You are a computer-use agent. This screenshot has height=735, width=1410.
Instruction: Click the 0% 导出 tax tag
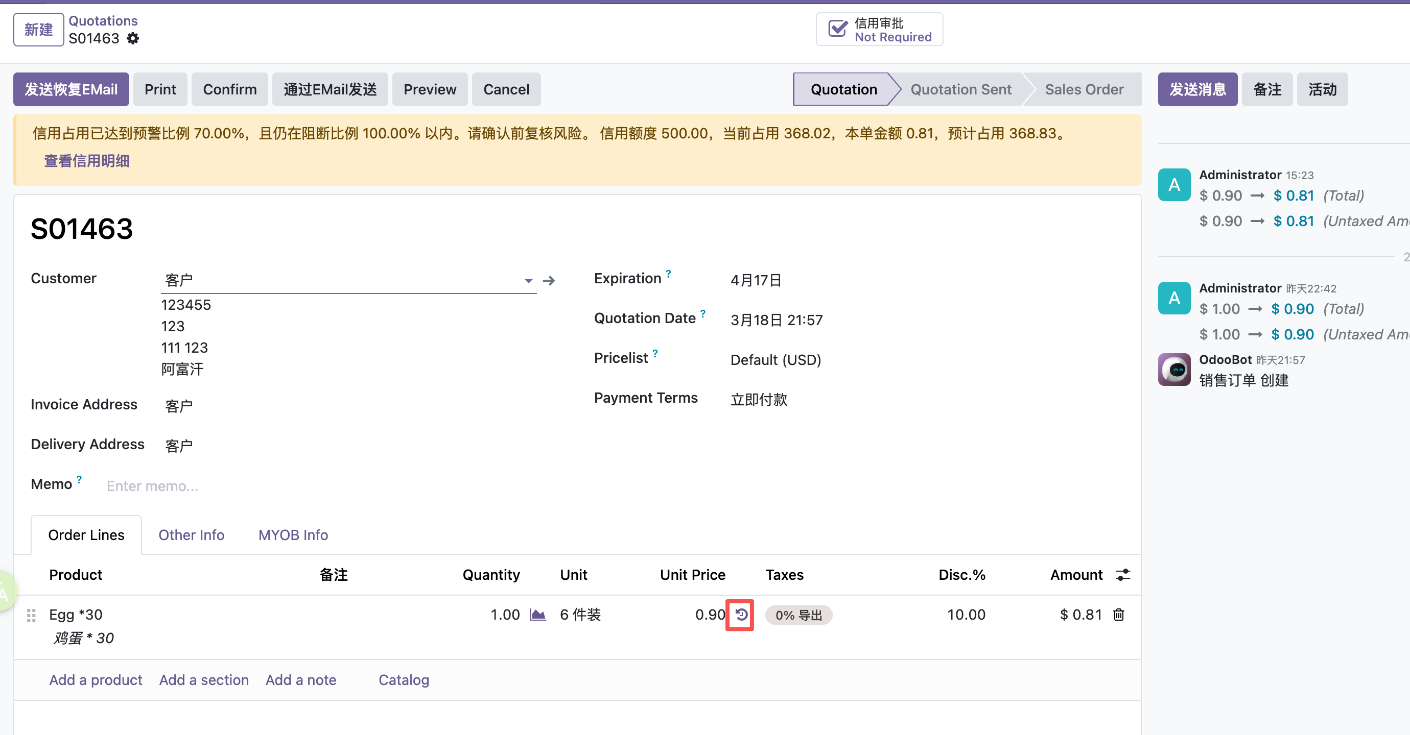798,615
